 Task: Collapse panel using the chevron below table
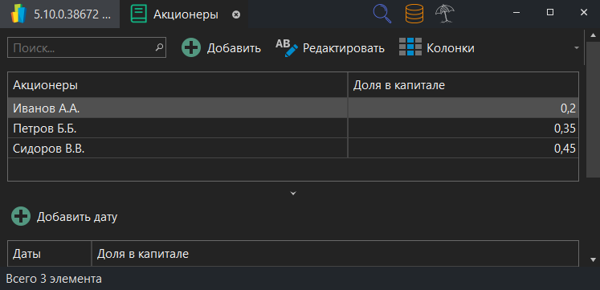click(x=293, y=194)
